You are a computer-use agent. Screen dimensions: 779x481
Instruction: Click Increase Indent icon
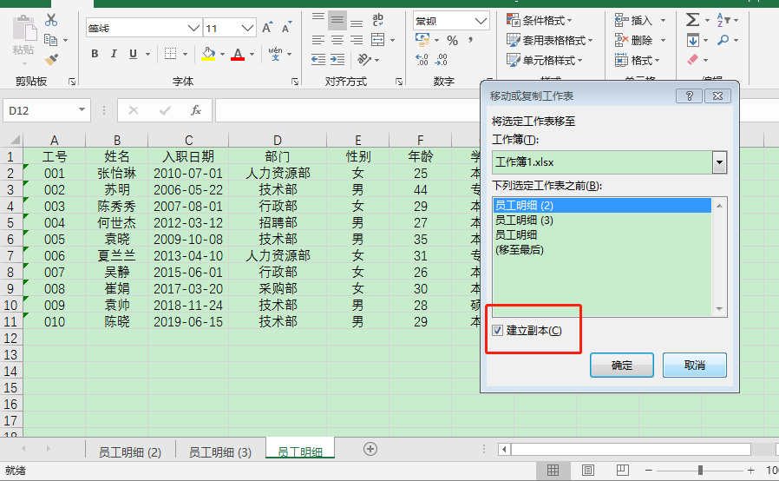337,60
